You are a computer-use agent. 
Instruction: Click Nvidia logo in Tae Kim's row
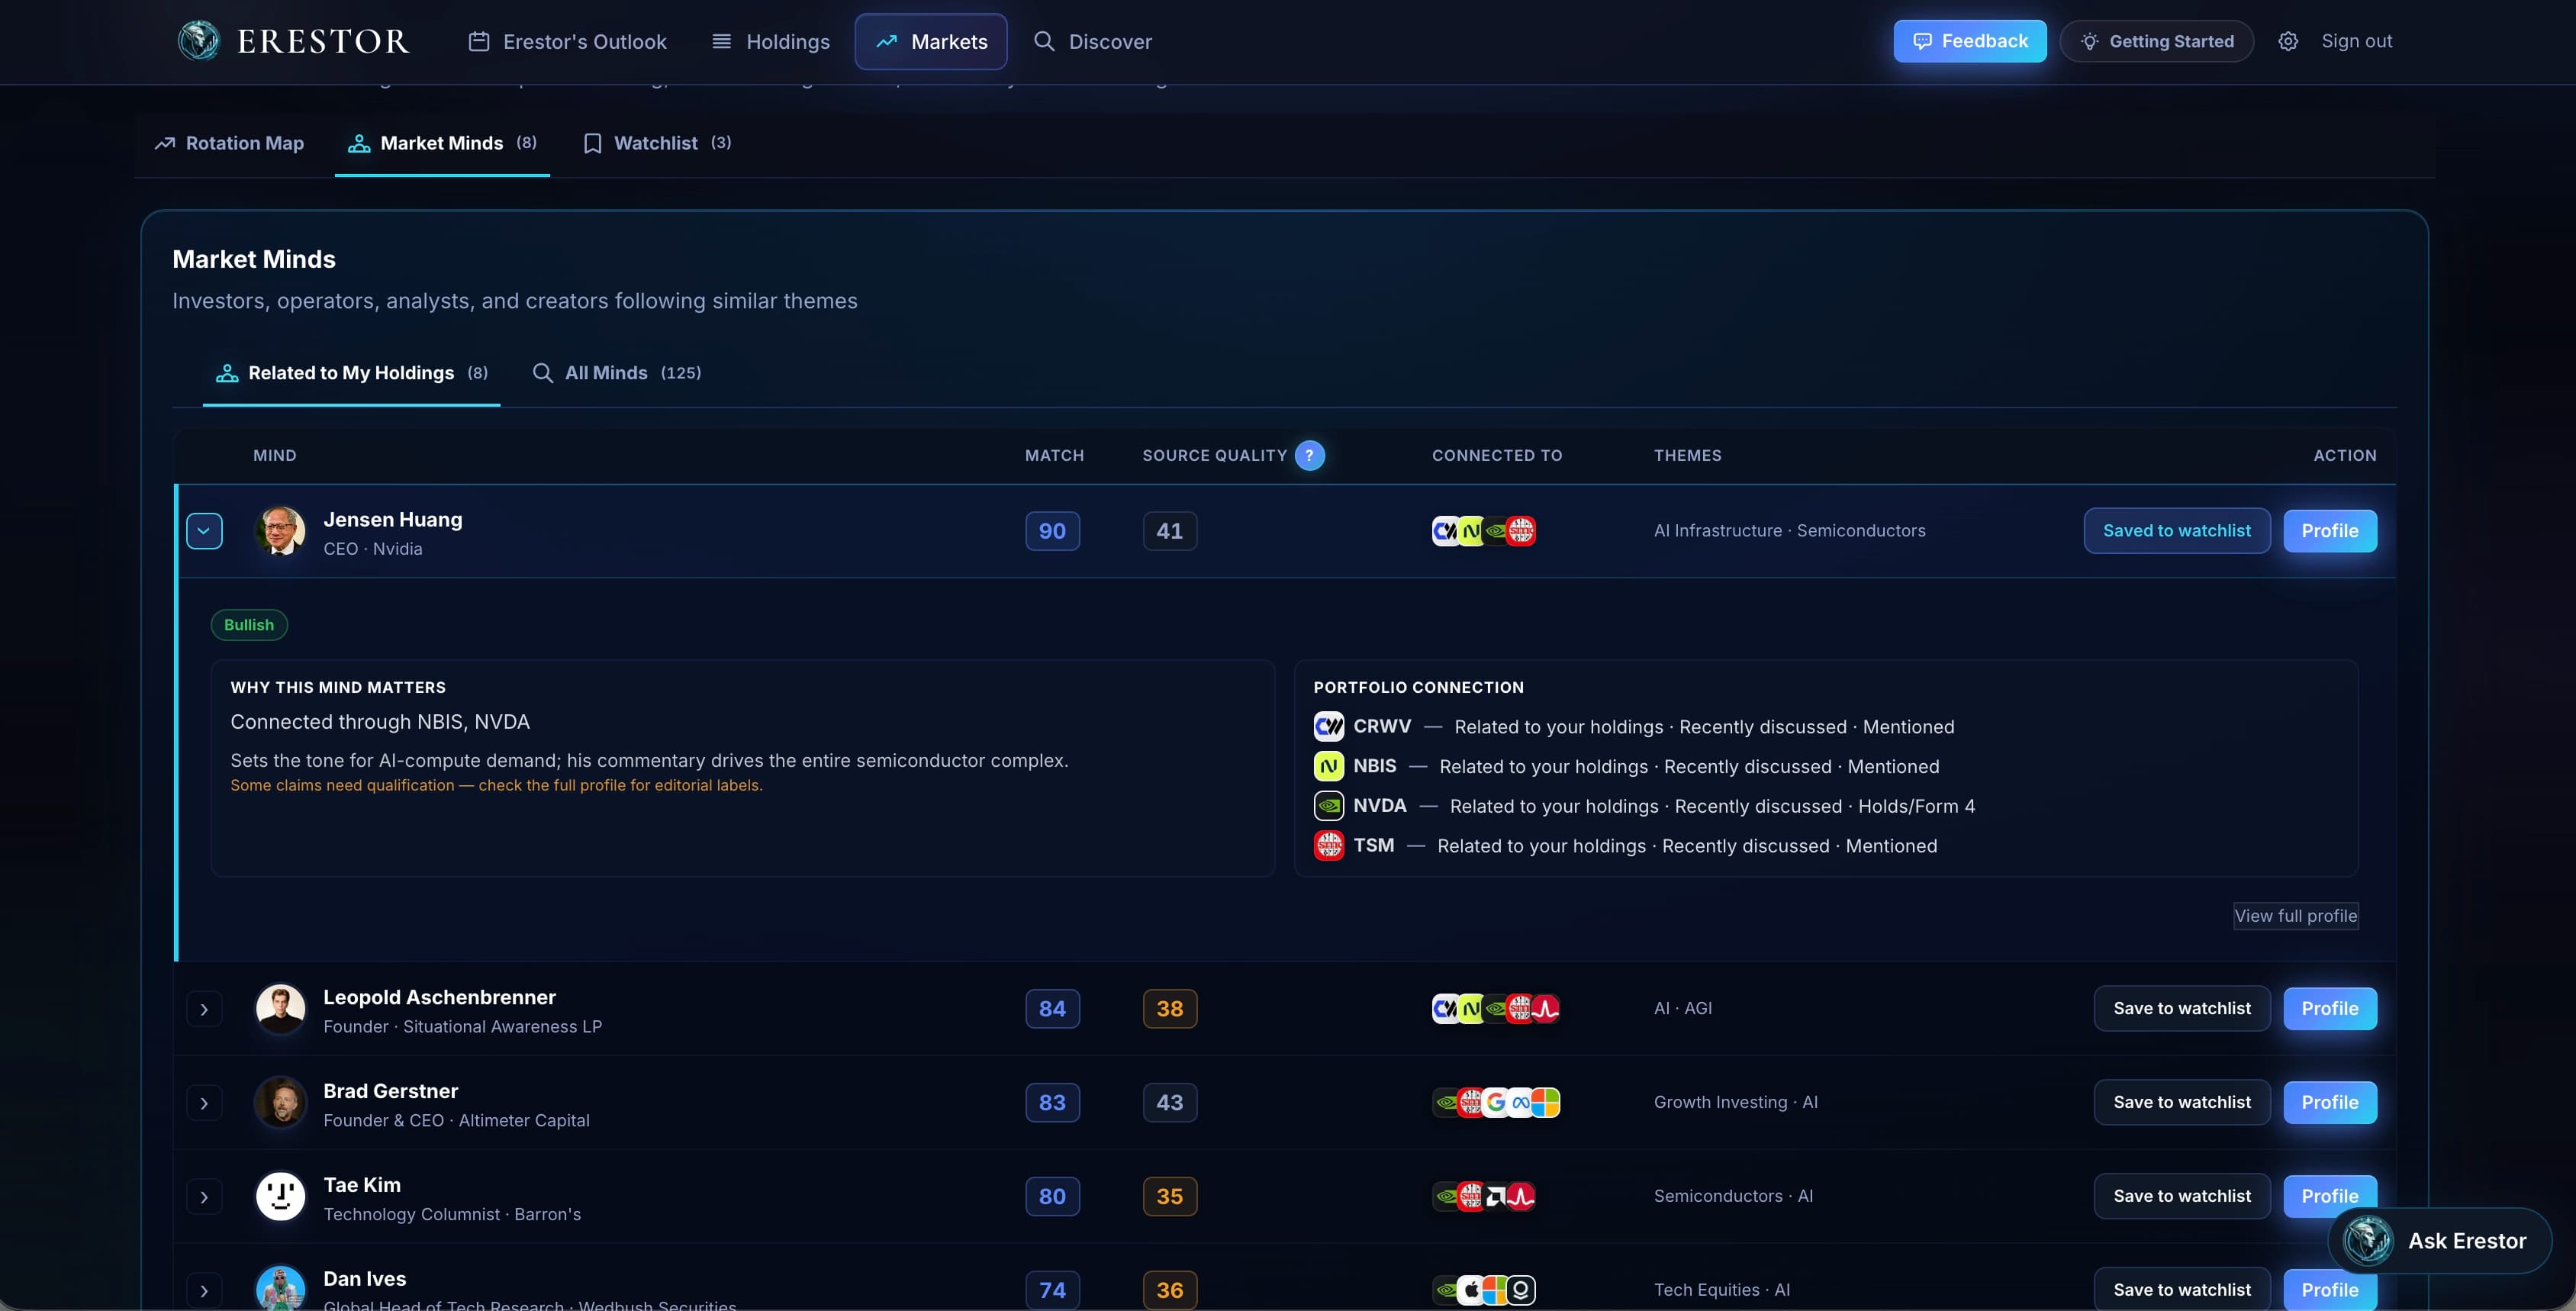click(x=1445, y=1196)
